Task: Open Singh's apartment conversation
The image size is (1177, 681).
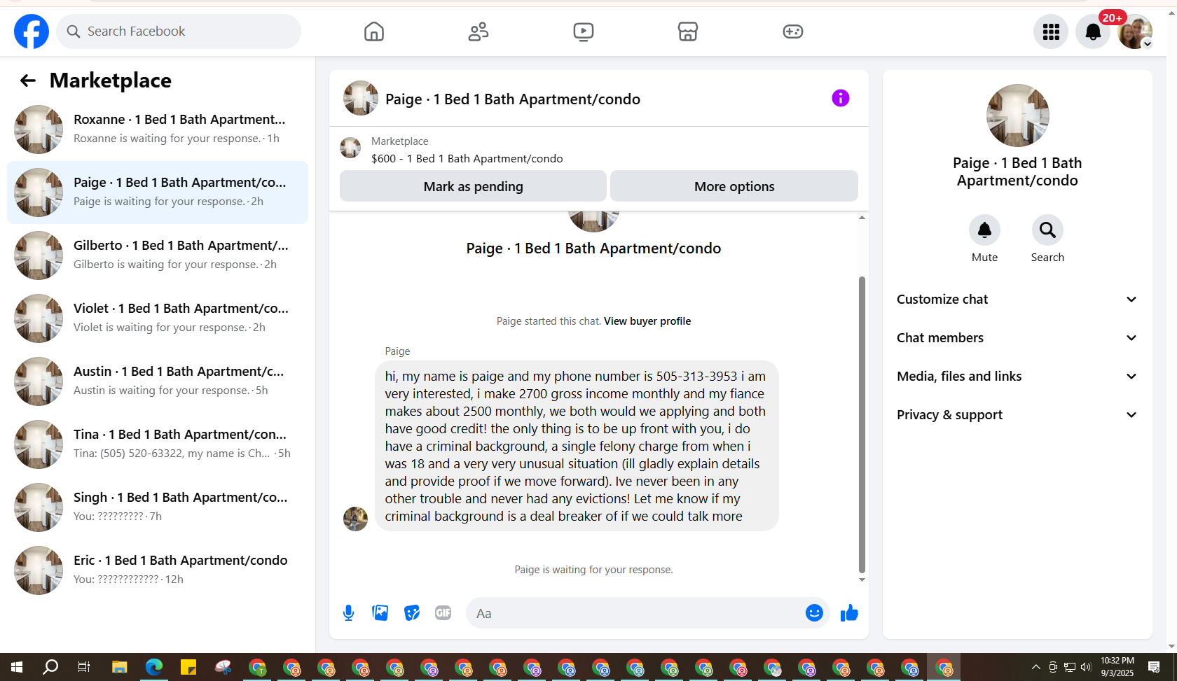Action: click(x=158, y=507)
